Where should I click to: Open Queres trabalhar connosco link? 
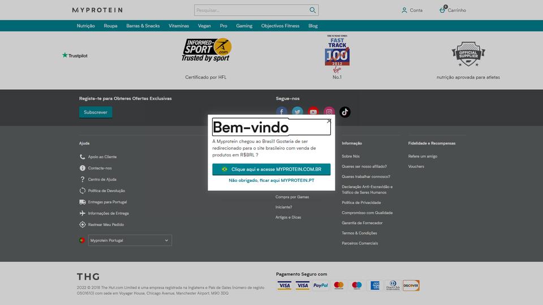coord(366,177)
